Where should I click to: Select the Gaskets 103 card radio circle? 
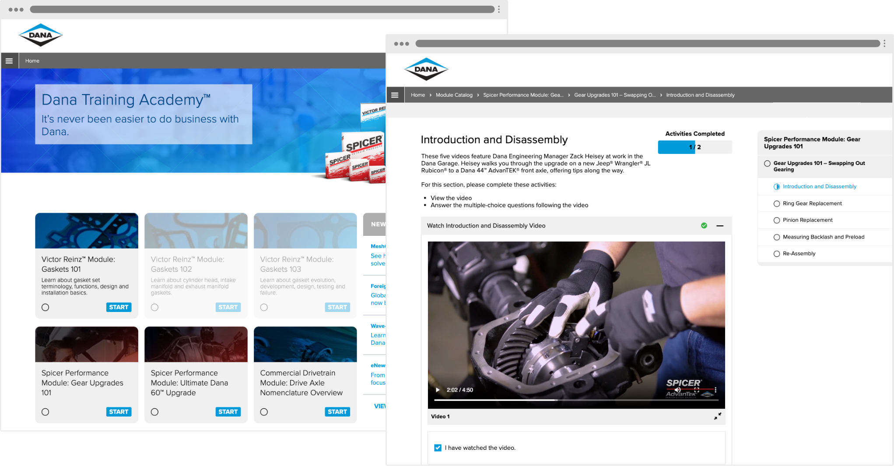(x=264, y=307)
